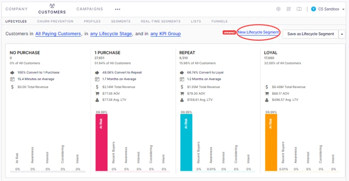Click the Customers people icon

pos(52,6)
